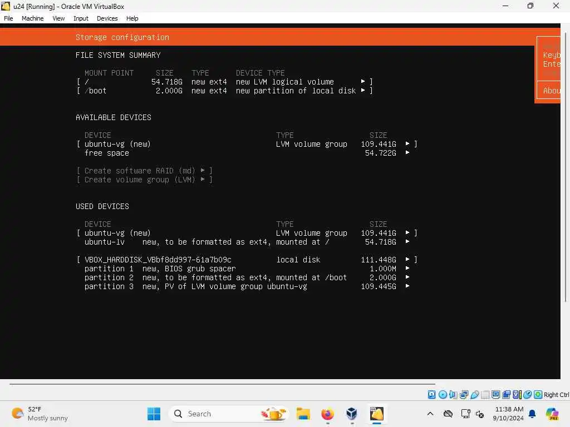Viewport: 570px width, 427px height.
Task: Expand the /boot mount point arrow
Action: coord(363,90)
